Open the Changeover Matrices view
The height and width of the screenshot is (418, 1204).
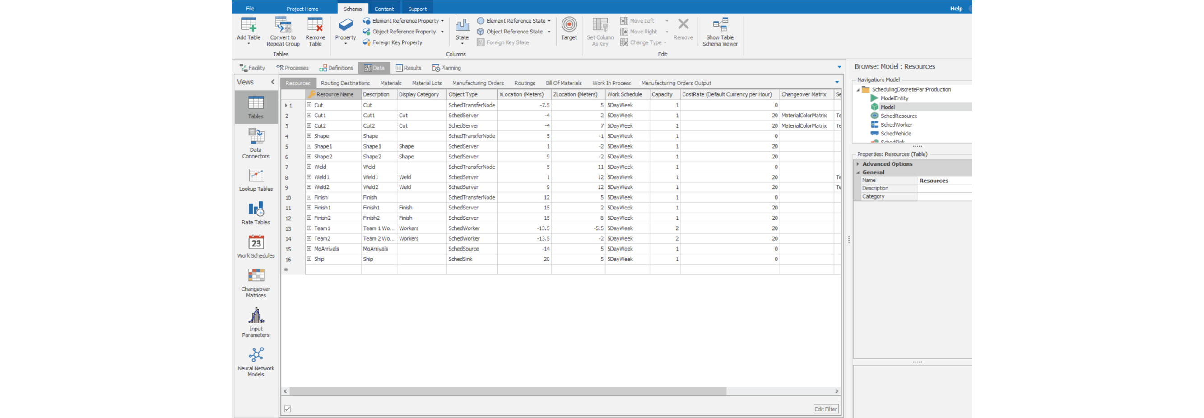256,276
